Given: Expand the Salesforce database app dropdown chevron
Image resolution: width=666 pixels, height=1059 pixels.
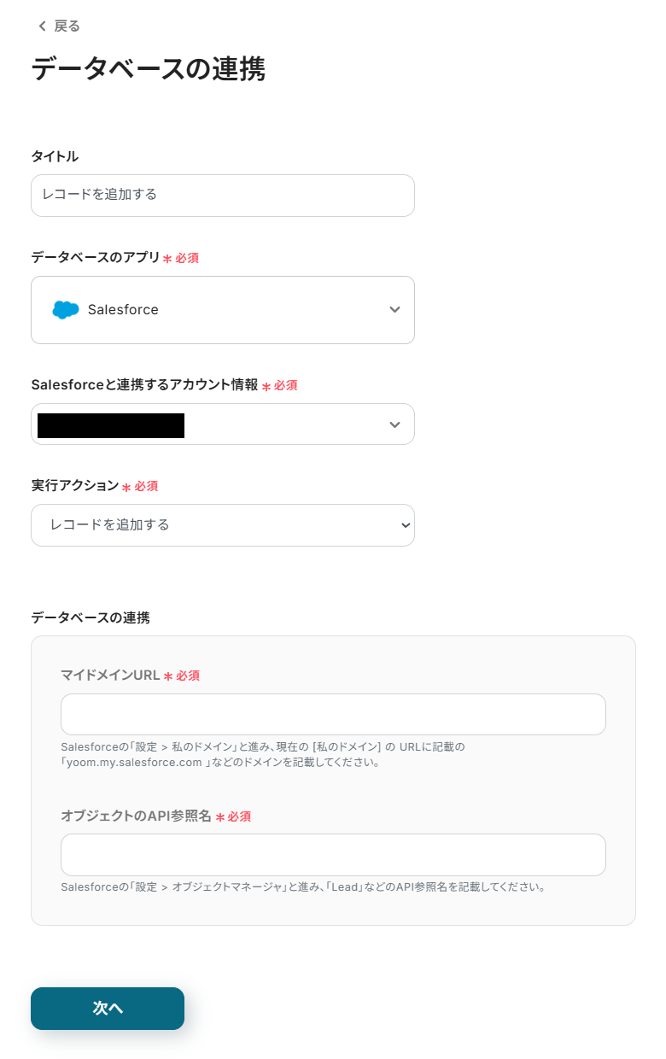Looking at the screenshot, I should tap(394, 310).
